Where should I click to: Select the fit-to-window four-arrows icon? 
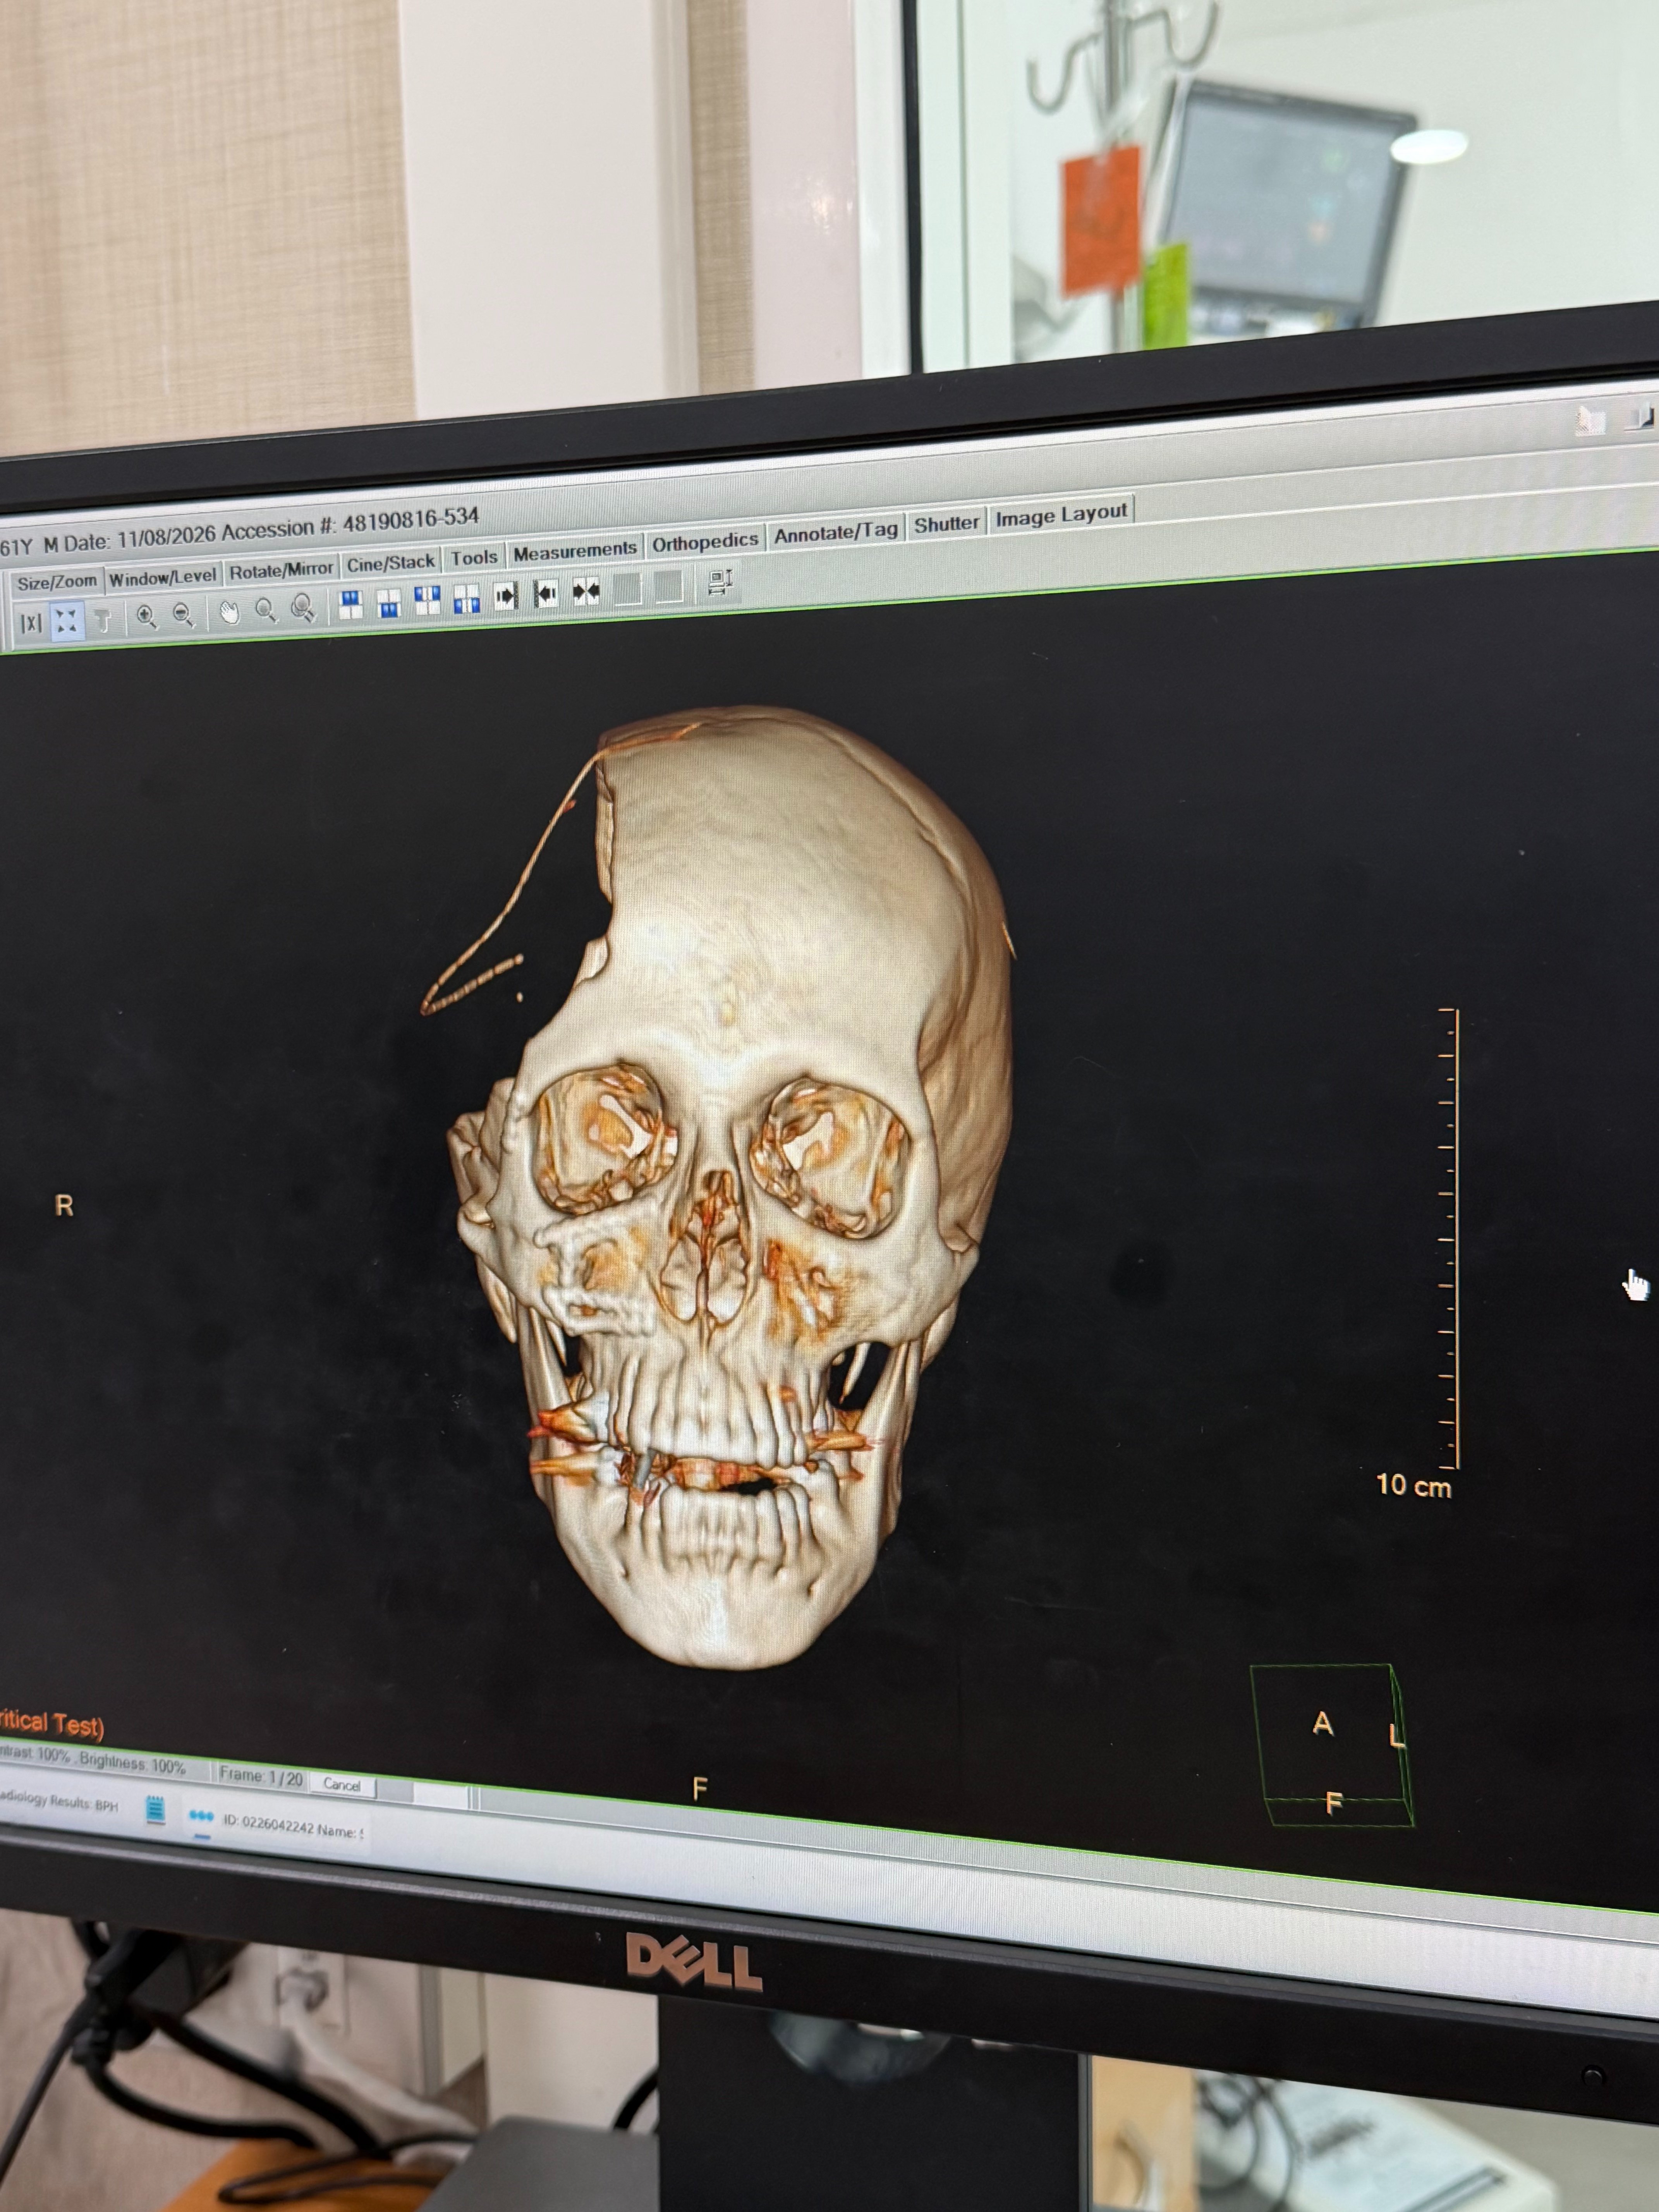coord(67,621)
